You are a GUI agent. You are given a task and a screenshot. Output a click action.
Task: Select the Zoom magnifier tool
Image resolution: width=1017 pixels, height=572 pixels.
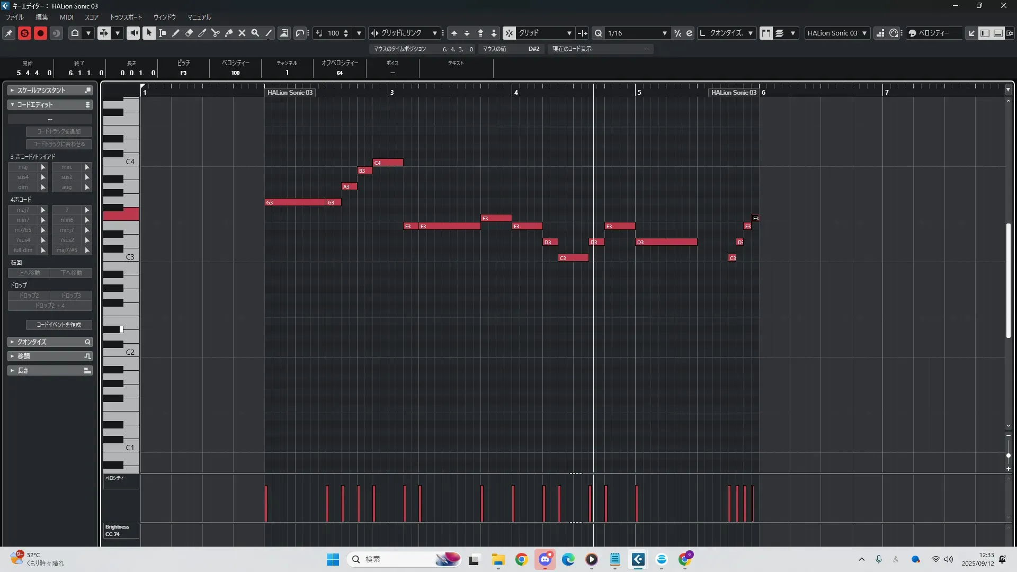tap(255, 33)
